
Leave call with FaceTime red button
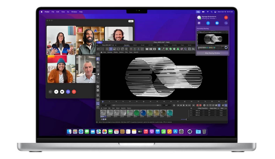click(74, 92)
